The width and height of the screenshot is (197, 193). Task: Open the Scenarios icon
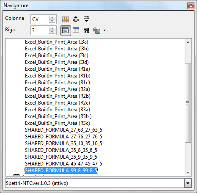click(x=86, y=30)
